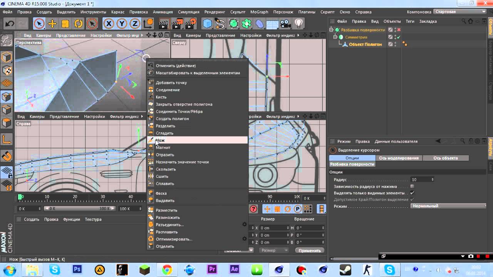Click the Применить button
The width and height of the screenshot is (493, 277).
(x=310, y=250)
